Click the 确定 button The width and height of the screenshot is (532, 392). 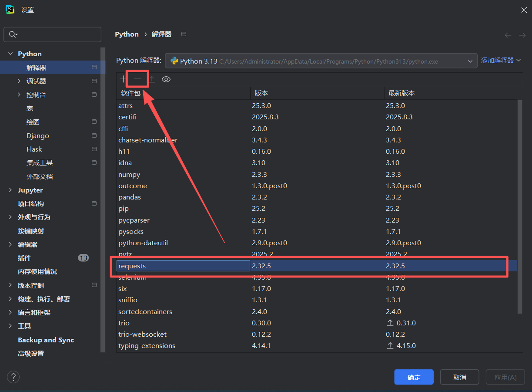click(414, 377)
